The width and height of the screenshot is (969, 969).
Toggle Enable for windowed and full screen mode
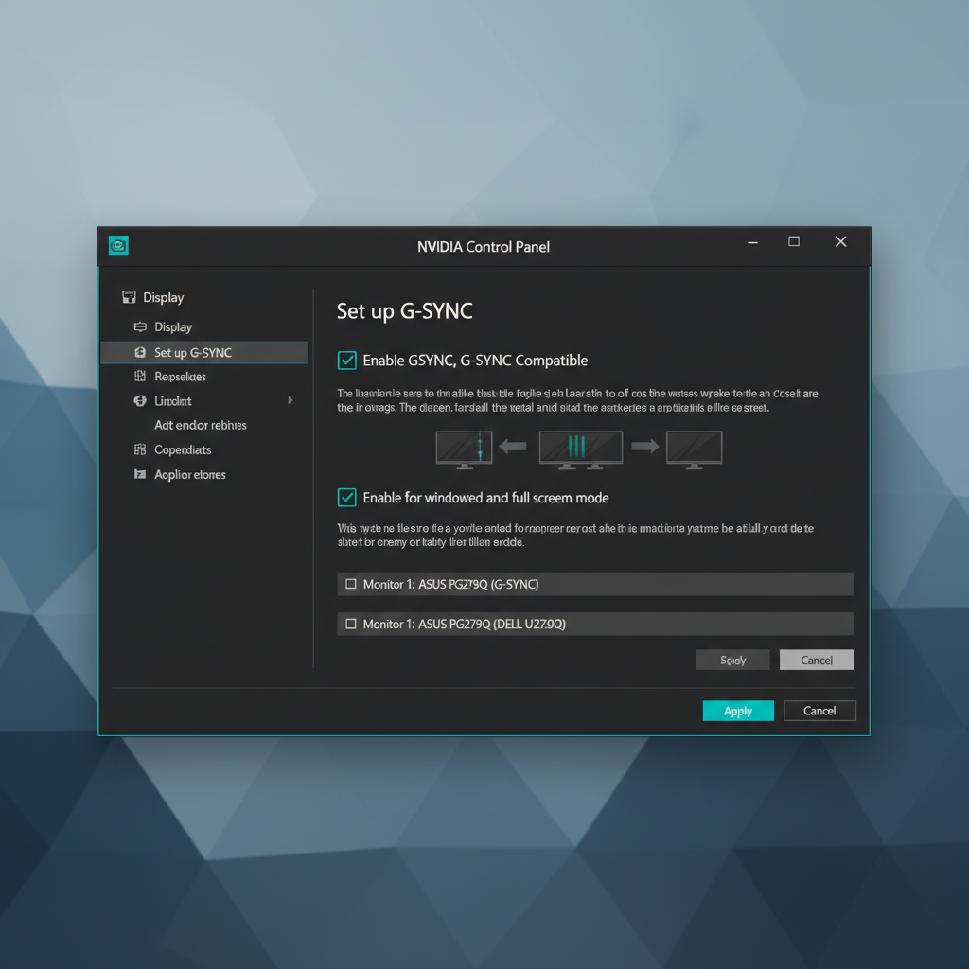pyautogui.click(x=346, y=498)
